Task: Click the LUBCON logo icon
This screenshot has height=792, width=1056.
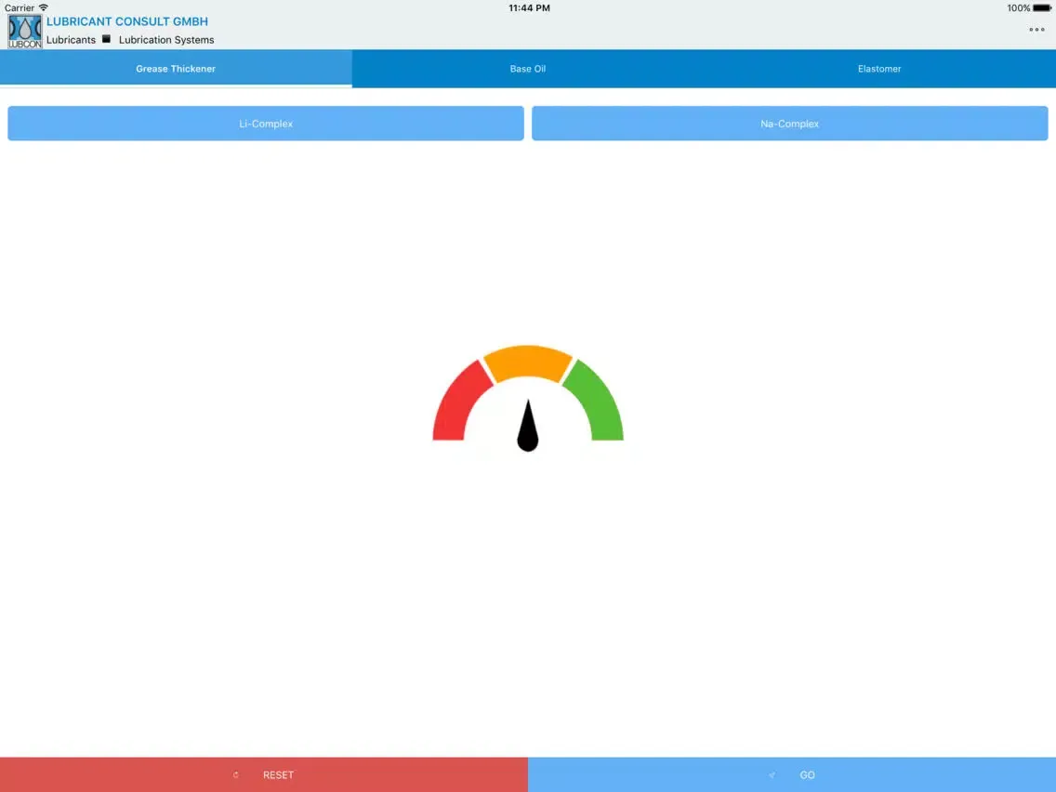Action: pos(25,31)
